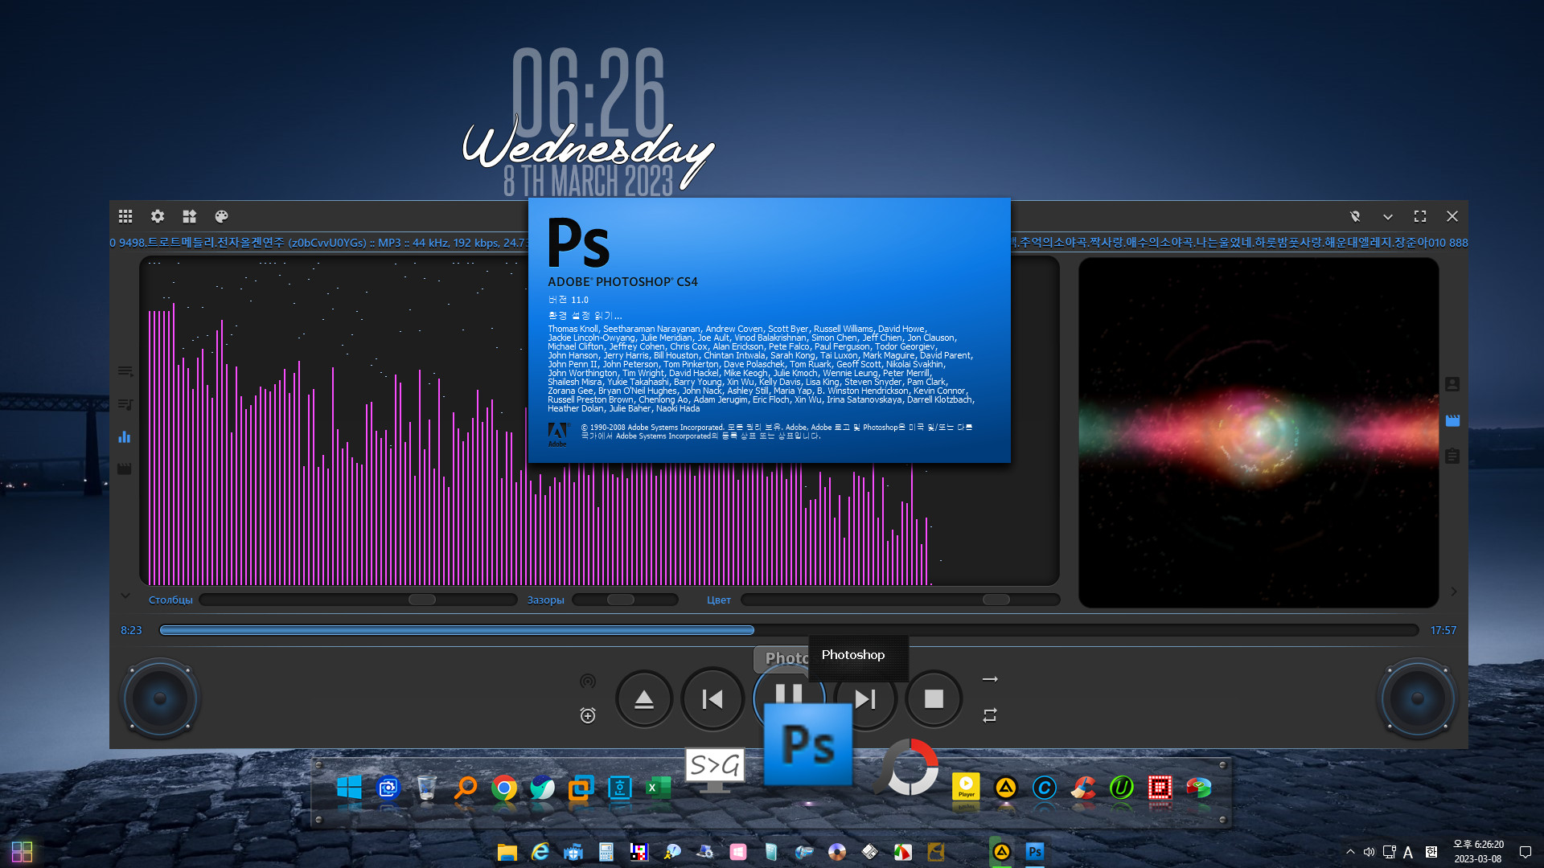Open the artist info icon on right sidebar
Viewport: 1544px width, 868px height.
point(1452,384)
